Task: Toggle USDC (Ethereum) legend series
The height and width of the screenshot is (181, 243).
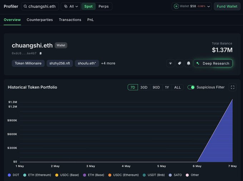Action: [x=123, y=175]
